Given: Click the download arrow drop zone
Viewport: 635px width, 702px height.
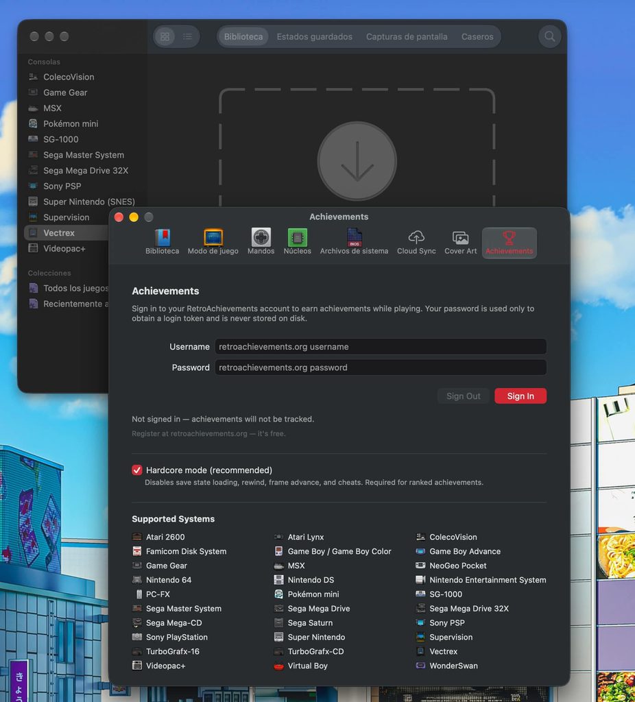Looking at the screenshot, I should [357, 161].
